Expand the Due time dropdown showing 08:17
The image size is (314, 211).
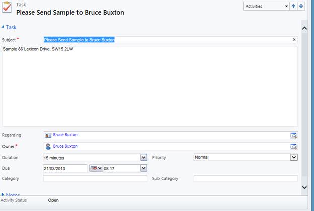pos(144,168)
